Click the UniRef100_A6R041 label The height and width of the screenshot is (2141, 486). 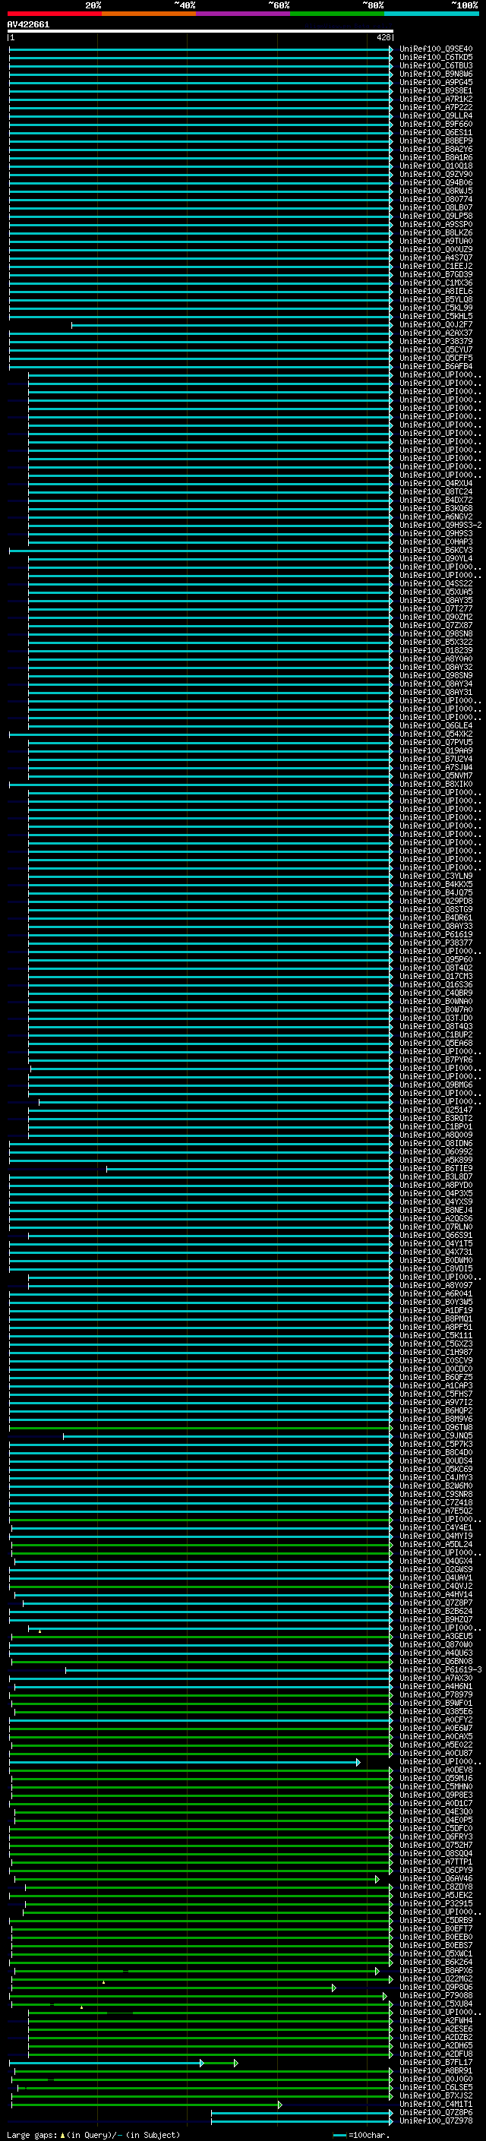pos(436,1294)
